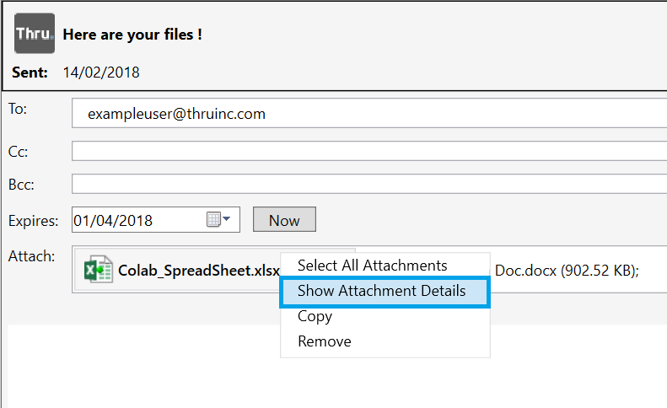This screenshot has height=408, width=667.
Task: Select the Colab_SpreadSheet.xlsx attachment name
Action: point(198,271)
